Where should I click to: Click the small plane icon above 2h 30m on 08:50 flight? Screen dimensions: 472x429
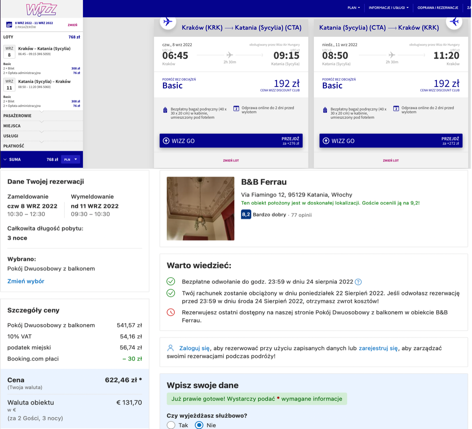392,55
